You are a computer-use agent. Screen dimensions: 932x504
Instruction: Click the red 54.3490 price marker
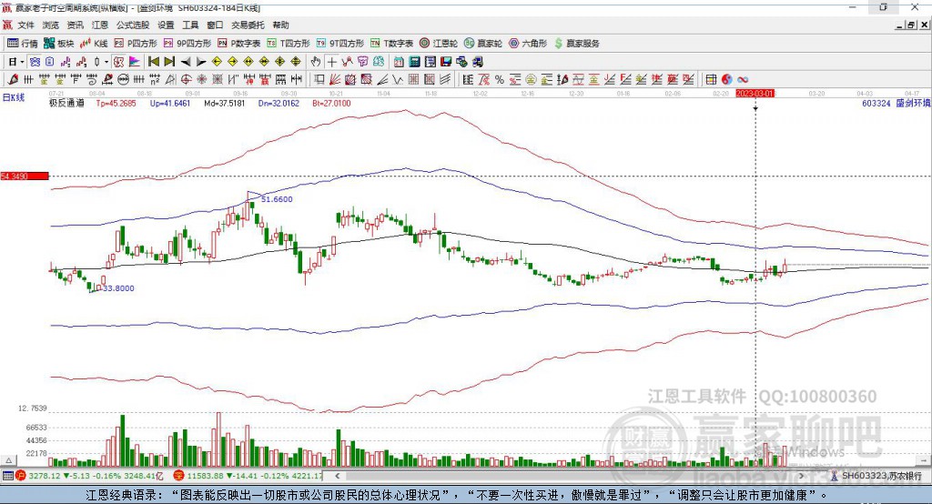[25, 176]
